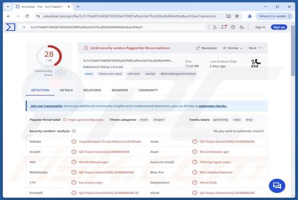
Task: Open the Chrome three-dot menu
Action: 289,16
